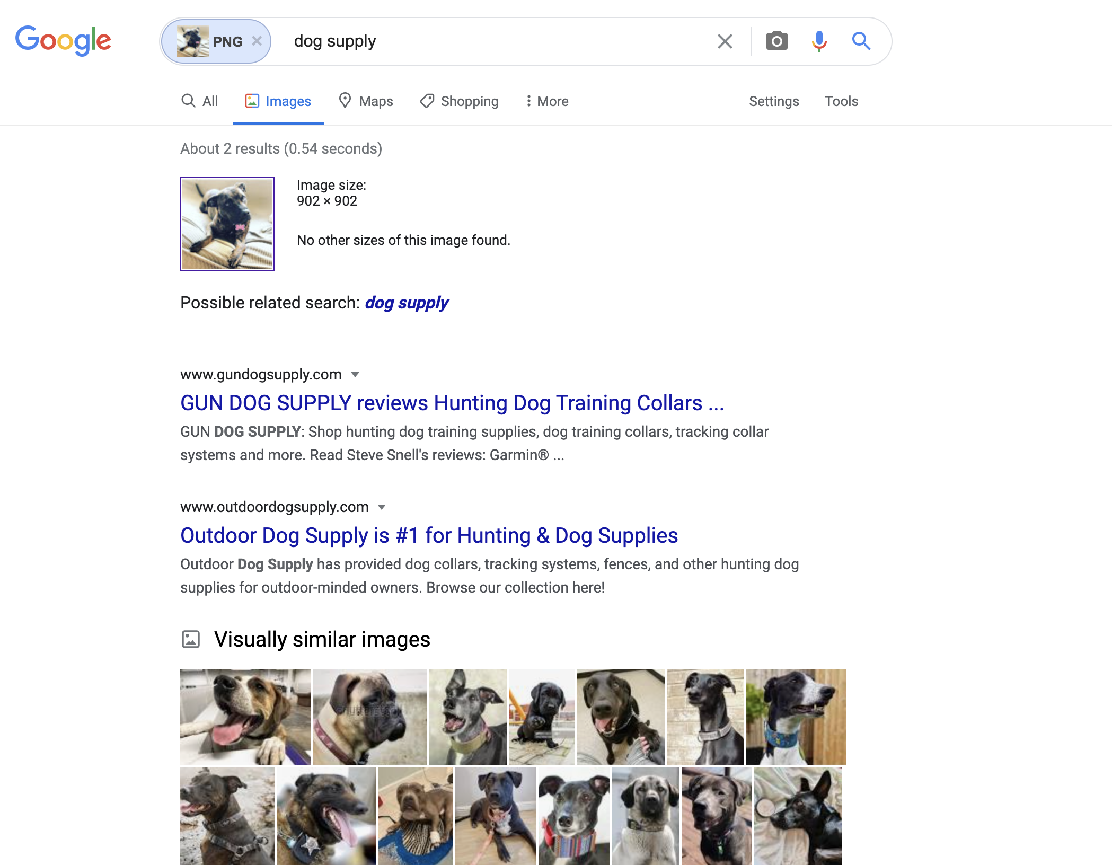Click in the dog supply search field
1112x865 pixels.
(x=493, y=41)
